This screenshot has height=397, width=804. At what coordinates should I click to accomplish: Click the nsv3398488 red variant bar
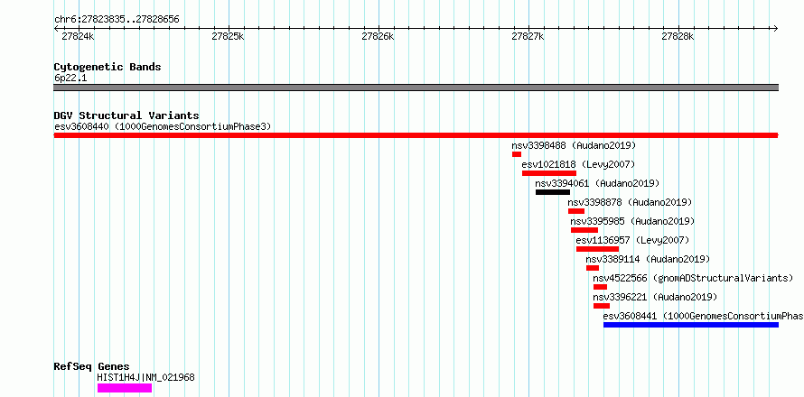(517, 154)
